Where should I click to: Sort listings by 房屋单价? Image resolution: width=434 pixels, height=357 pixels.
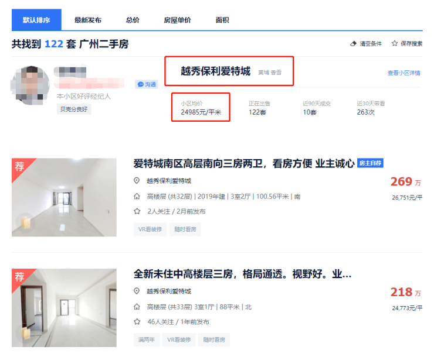pyautogui.click(x=178, y=20)
